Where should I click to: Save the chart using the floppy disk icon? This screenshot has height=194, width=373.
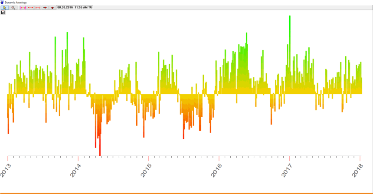[x=3, y=13]
